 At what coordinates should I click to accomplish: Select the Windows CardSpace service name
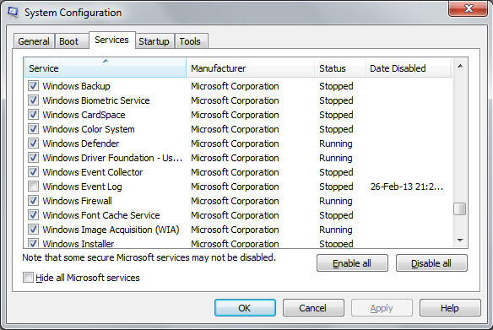(x=84, y=115)
